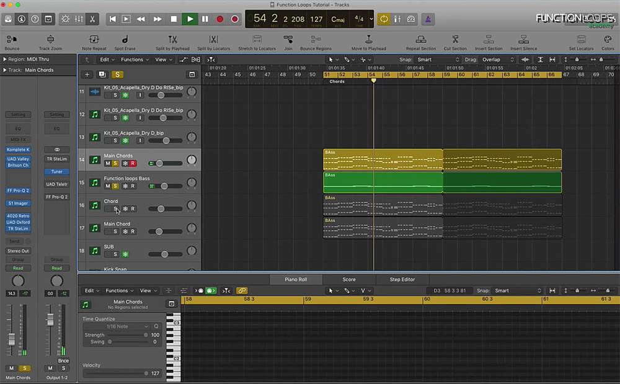Viewport: 620px width, 384px height.
Task: Click the Velocity slider in piano roll
Action: (x=116, y=373)
